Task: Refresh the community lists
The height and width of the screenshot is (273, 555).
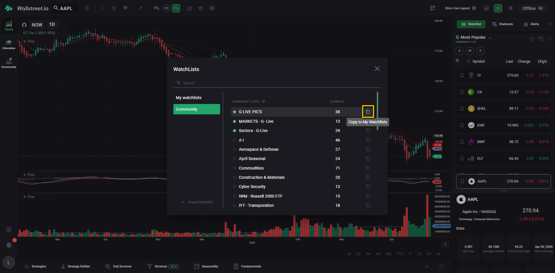Action: coord(263,101)
